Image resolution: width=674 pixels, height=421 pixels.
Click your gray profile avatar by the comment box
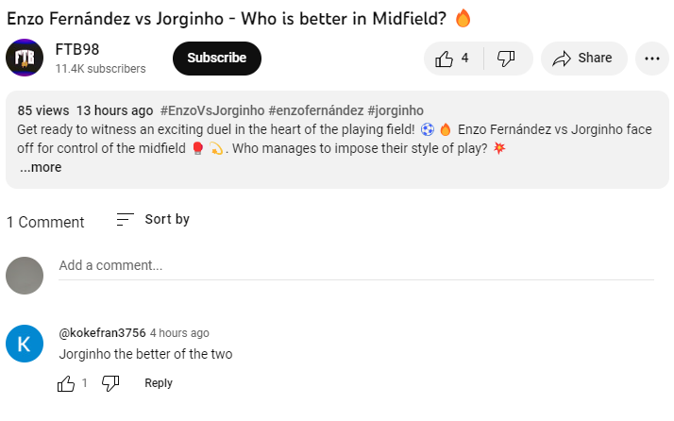coord(25,276)
